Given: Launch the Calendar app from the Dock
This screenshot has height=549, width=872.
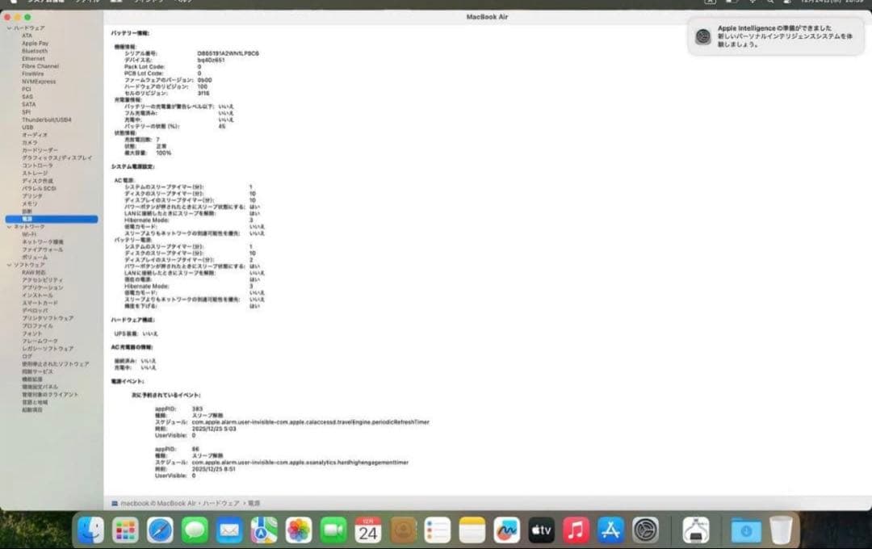Looking at the screenshot, I should 370,531.
